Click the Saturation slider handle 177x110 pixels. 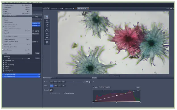23,58
